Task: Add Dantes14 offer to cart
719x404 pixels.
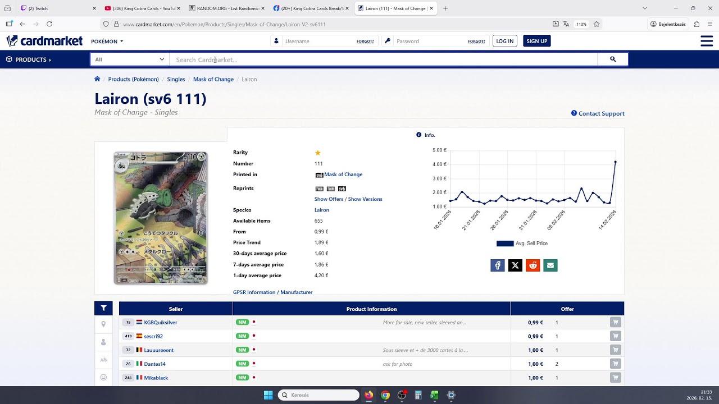Action: click(616, 364)
